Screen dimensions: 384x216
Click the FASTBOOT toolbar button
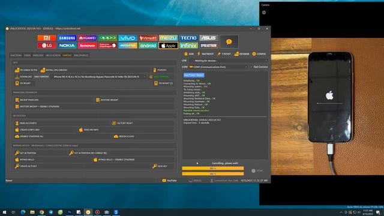[x=205, y=54]
